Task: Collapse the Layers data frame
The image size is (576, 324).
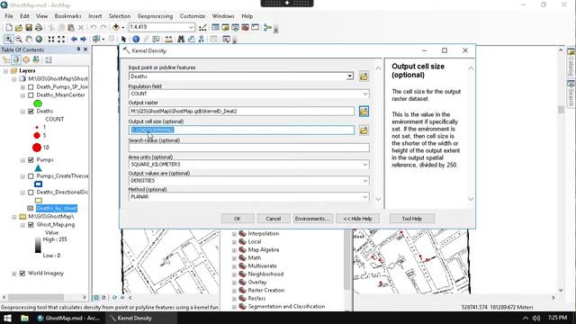Action: 5,71
